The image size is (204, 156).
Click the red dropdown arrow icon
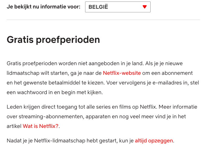point(145,7)
